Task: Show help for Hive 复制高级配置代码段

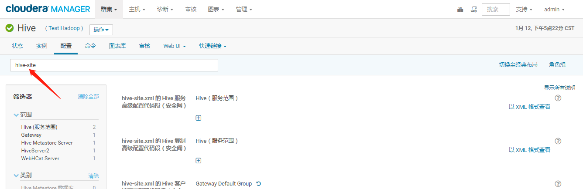Action: pos(558,141)
